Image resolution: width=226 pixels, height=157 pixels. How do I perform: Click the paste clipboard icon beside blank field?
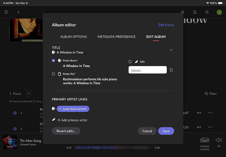[171, 70]
